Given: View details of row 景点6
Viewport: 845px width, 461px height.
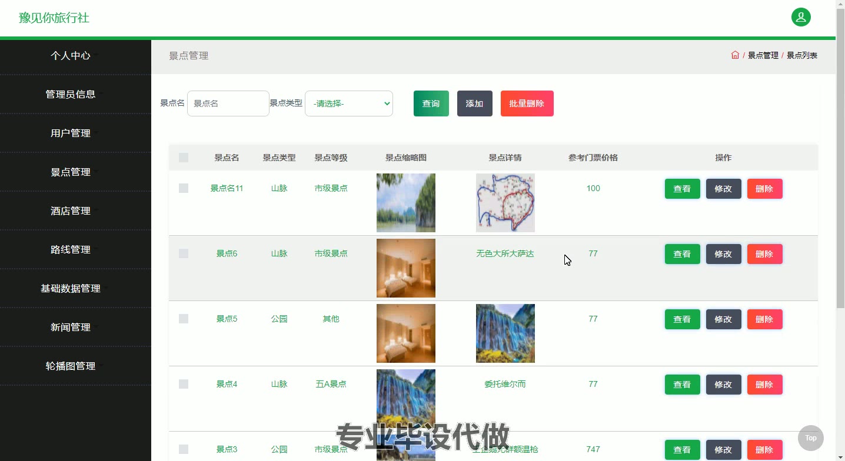Looking at the screenshot, I should point(683,254).
